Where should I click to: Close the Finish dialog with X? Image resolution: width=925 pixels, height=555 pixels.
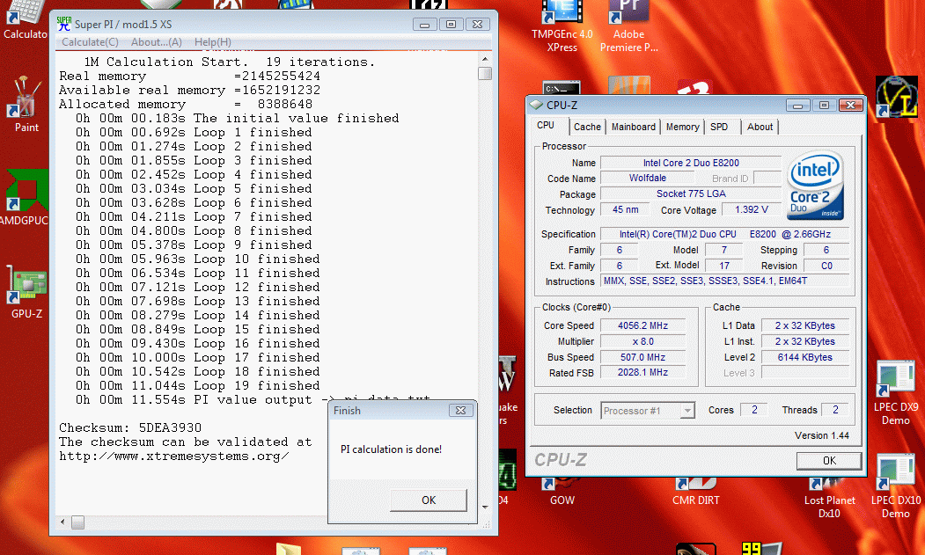460,411
